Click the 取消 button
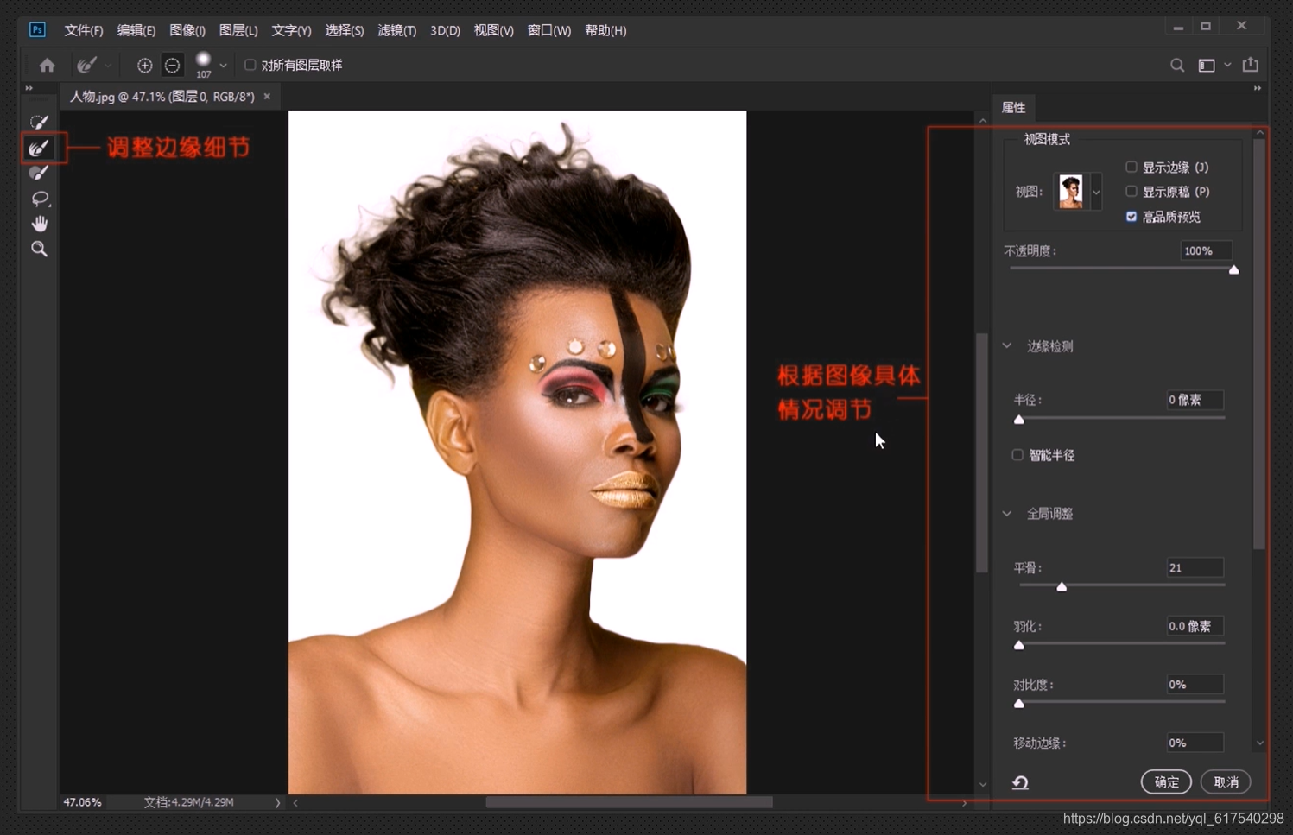This screenshot has height=835, width=1293. pos(1226,781)
